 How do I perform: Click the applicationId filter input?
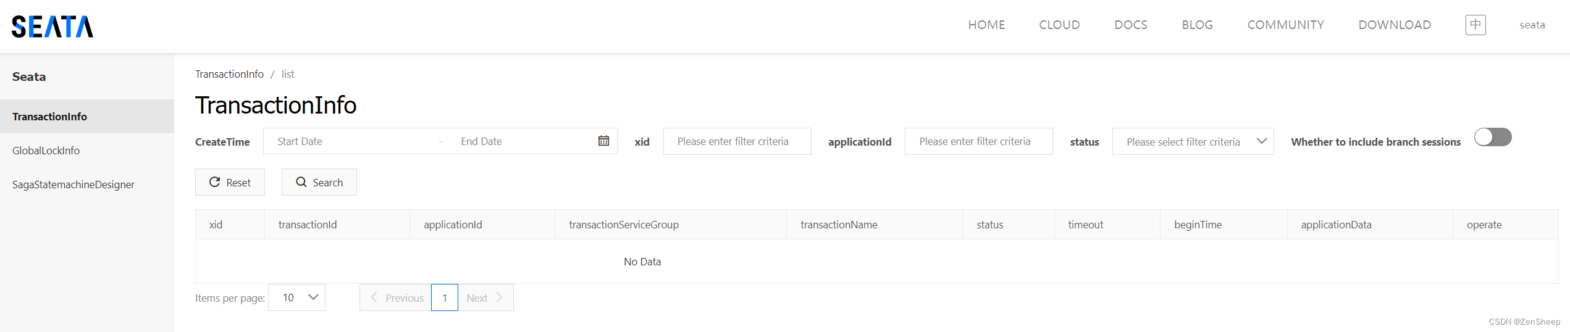click(978, 141)
